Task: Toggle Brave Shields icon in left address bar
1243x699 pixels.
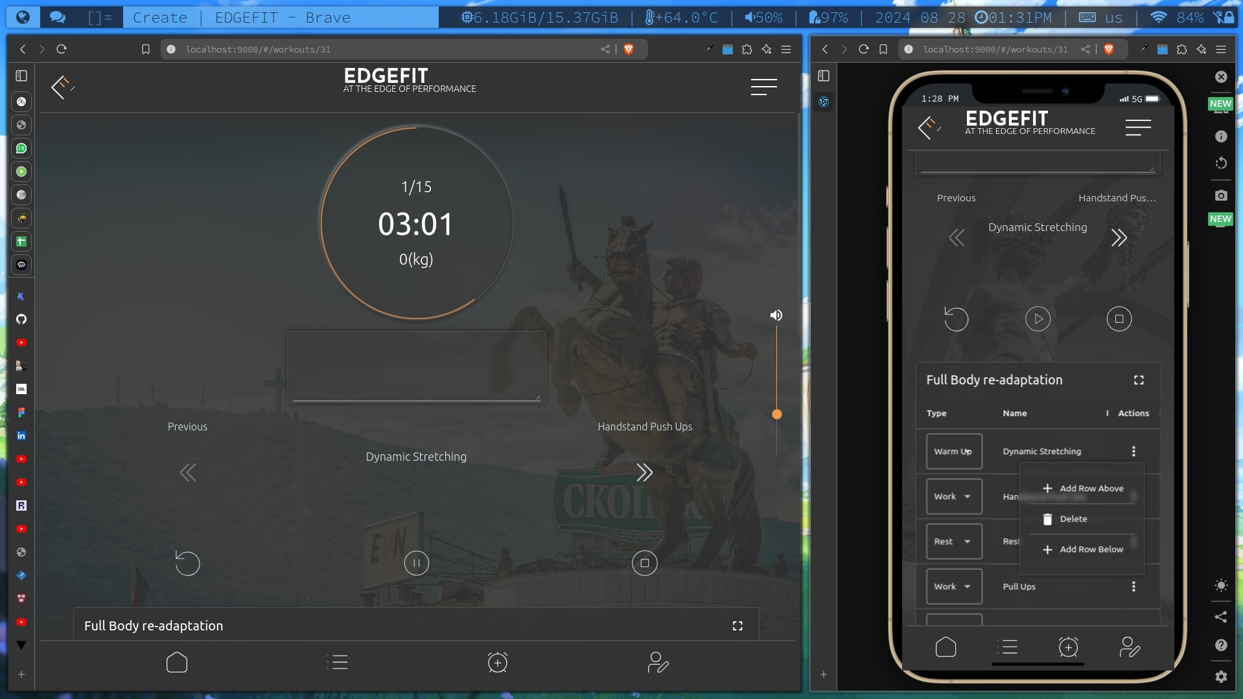Action: point(628,49)
